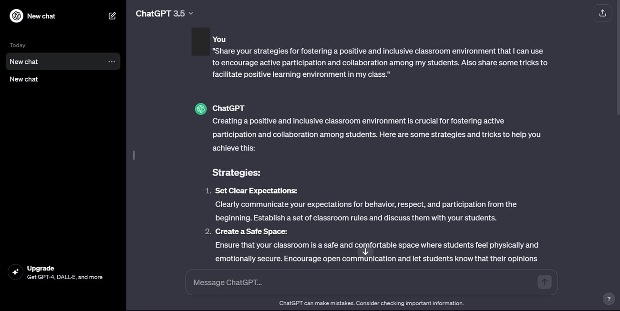
Task: Click the Upgrade link in the sidebar
Action: point(41,268)
